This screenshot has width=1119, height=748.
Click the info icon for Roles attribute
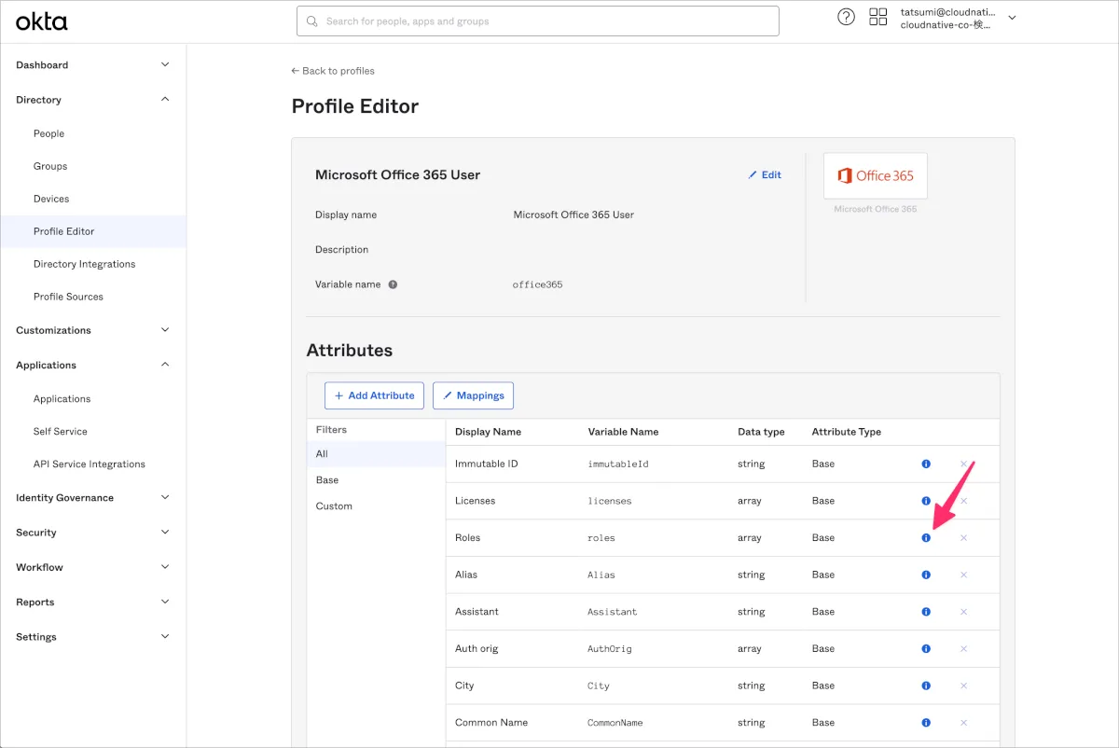coord(926,538)
